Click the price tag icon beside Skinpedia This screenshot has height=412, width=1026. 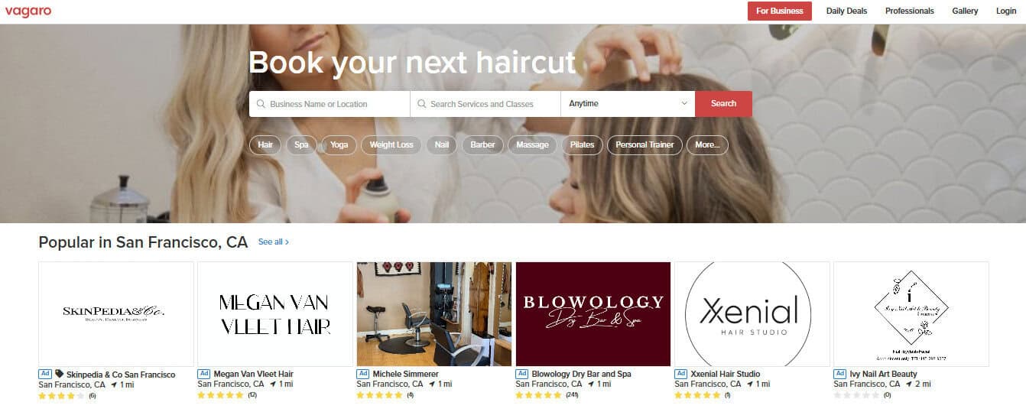(60, 374)
